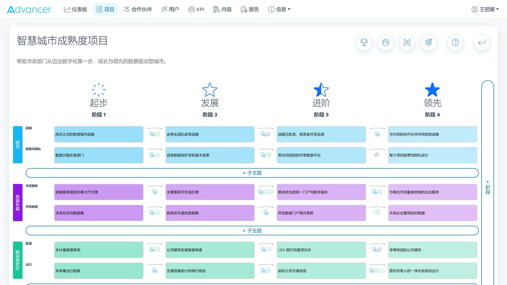Select the blue 治理 theme bar
Viewport: 507px width, 285px height.
coord(18,145)
